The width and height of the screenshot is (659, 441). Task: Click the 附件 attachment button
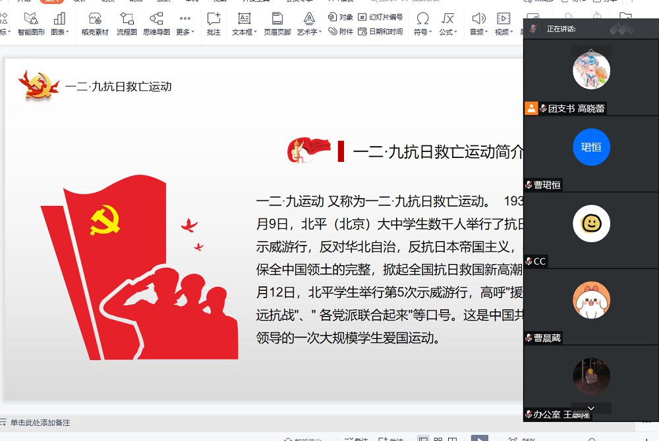[x=341, y=31]
